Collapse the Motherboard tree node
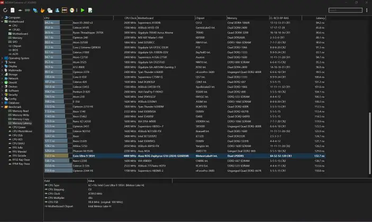 click(x=2, y=22)
